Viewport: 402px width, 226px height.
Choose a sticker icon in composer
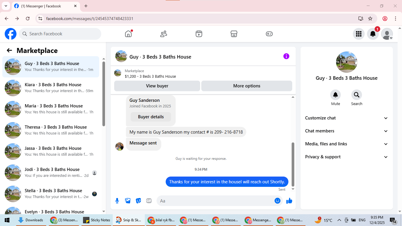tap(138, 201)
